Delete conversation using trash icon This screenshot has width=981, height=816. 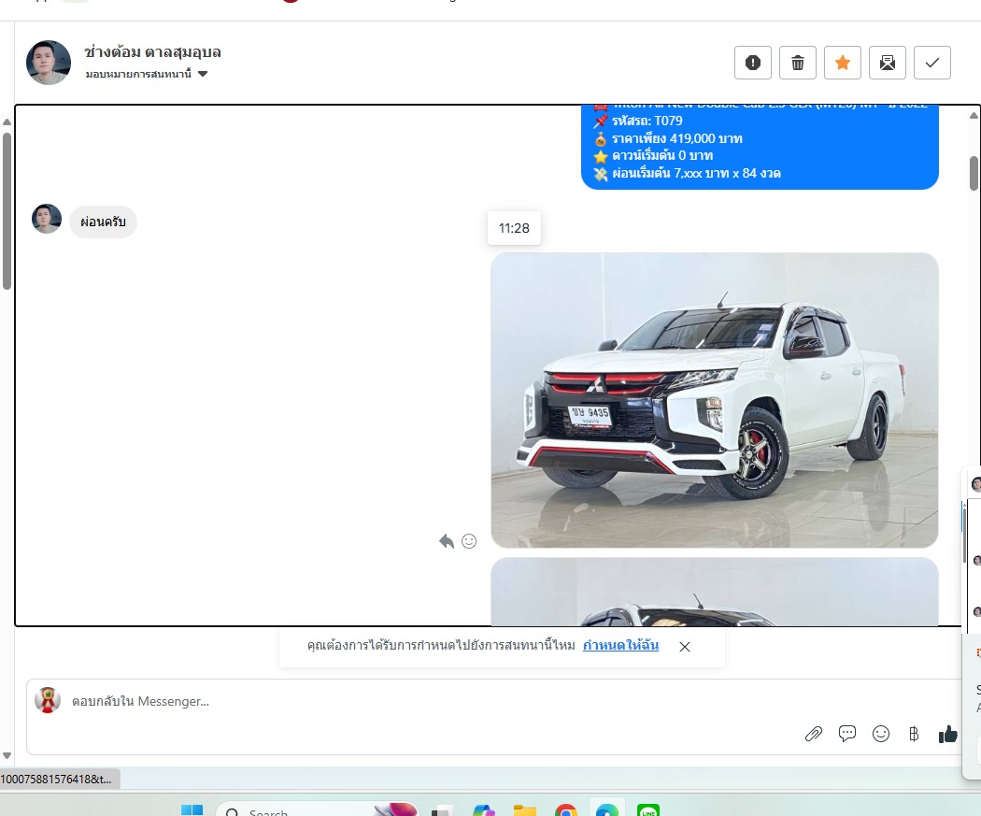tap(798, 63)
